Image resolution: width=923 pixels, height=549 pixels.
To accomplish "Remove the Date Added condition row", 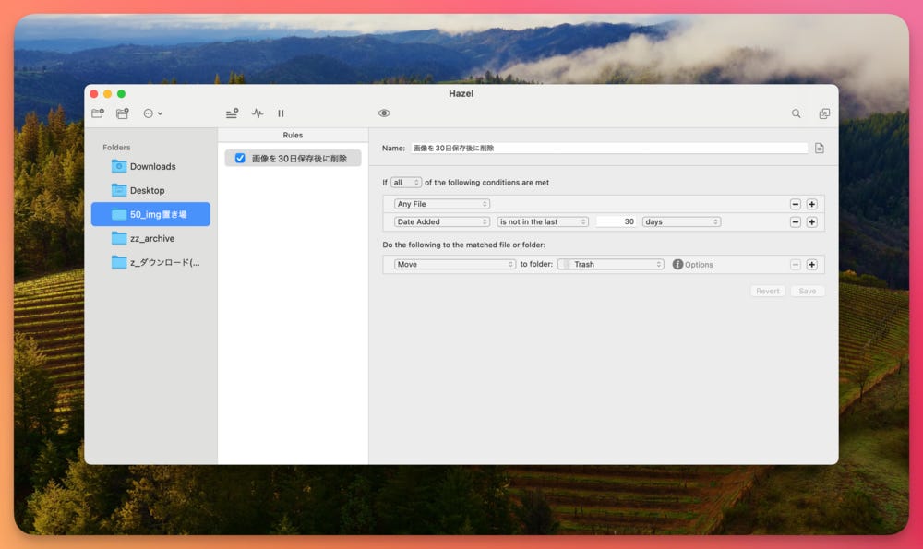I will (x=796, y=221).
